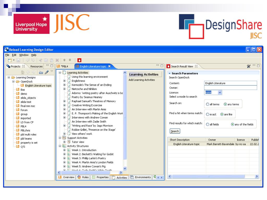Click the pen icon in Projects panel
The height and width of the screenshot is (200, 267).
[46, 72]
